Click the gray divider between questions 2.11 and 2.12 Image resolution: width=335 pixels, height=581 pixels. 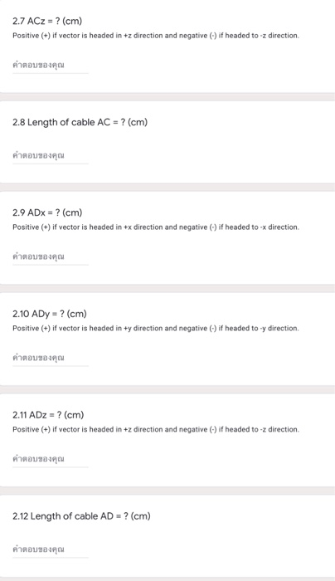167,491
